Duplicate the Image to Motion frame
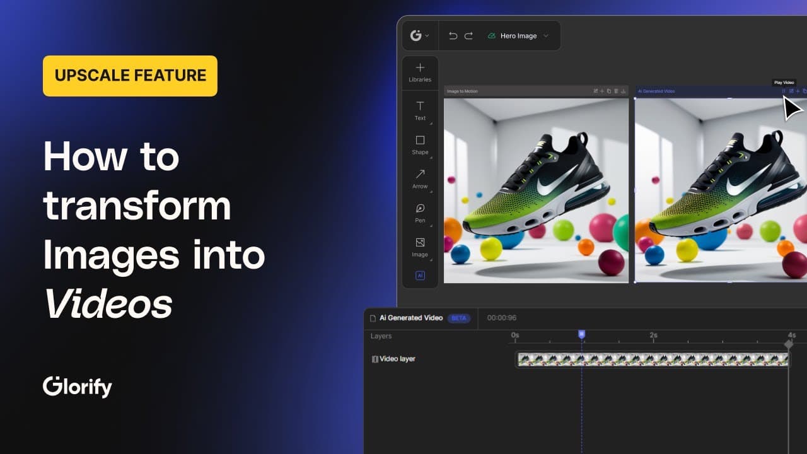The image size is (807, 454). pyautogui.click(x=609, y=91)
